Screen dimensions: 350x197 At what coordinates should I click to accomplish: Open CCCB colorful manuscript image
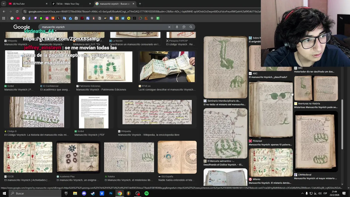[28, 157]
